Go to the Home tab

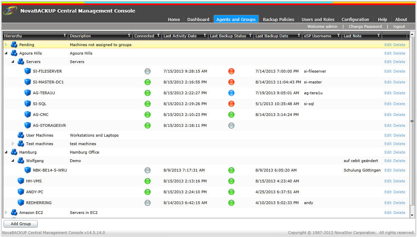pos(174,19)
